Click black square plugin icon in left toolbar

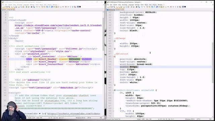[80, 7]
